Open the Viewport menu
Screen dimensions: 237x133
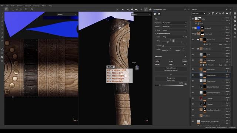pyautogui.click(x=28, y=6)
